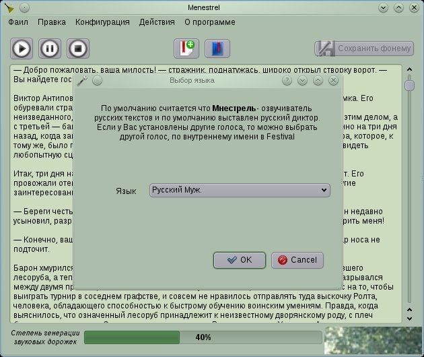Screen dimensions: 424x357
Task: Open the blue book bookmarks icon
Action: click(217, 48)
